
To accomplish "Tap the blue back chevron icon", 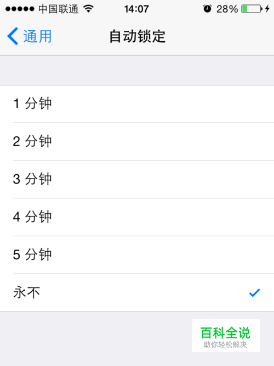I will click(x=13, y=36).
